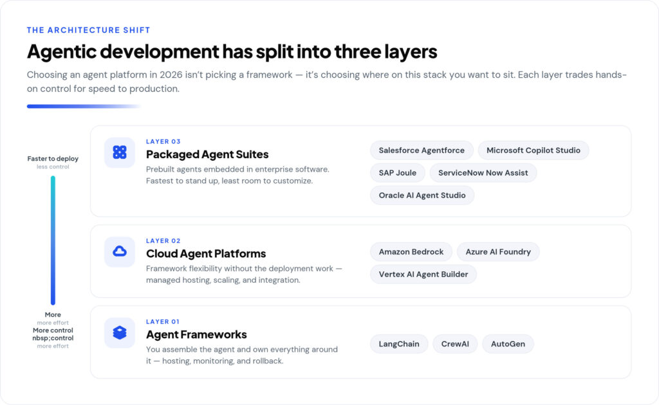Select the CrewAI chip
The width and height of the screenshot is (659, 405).
(455, 344)
